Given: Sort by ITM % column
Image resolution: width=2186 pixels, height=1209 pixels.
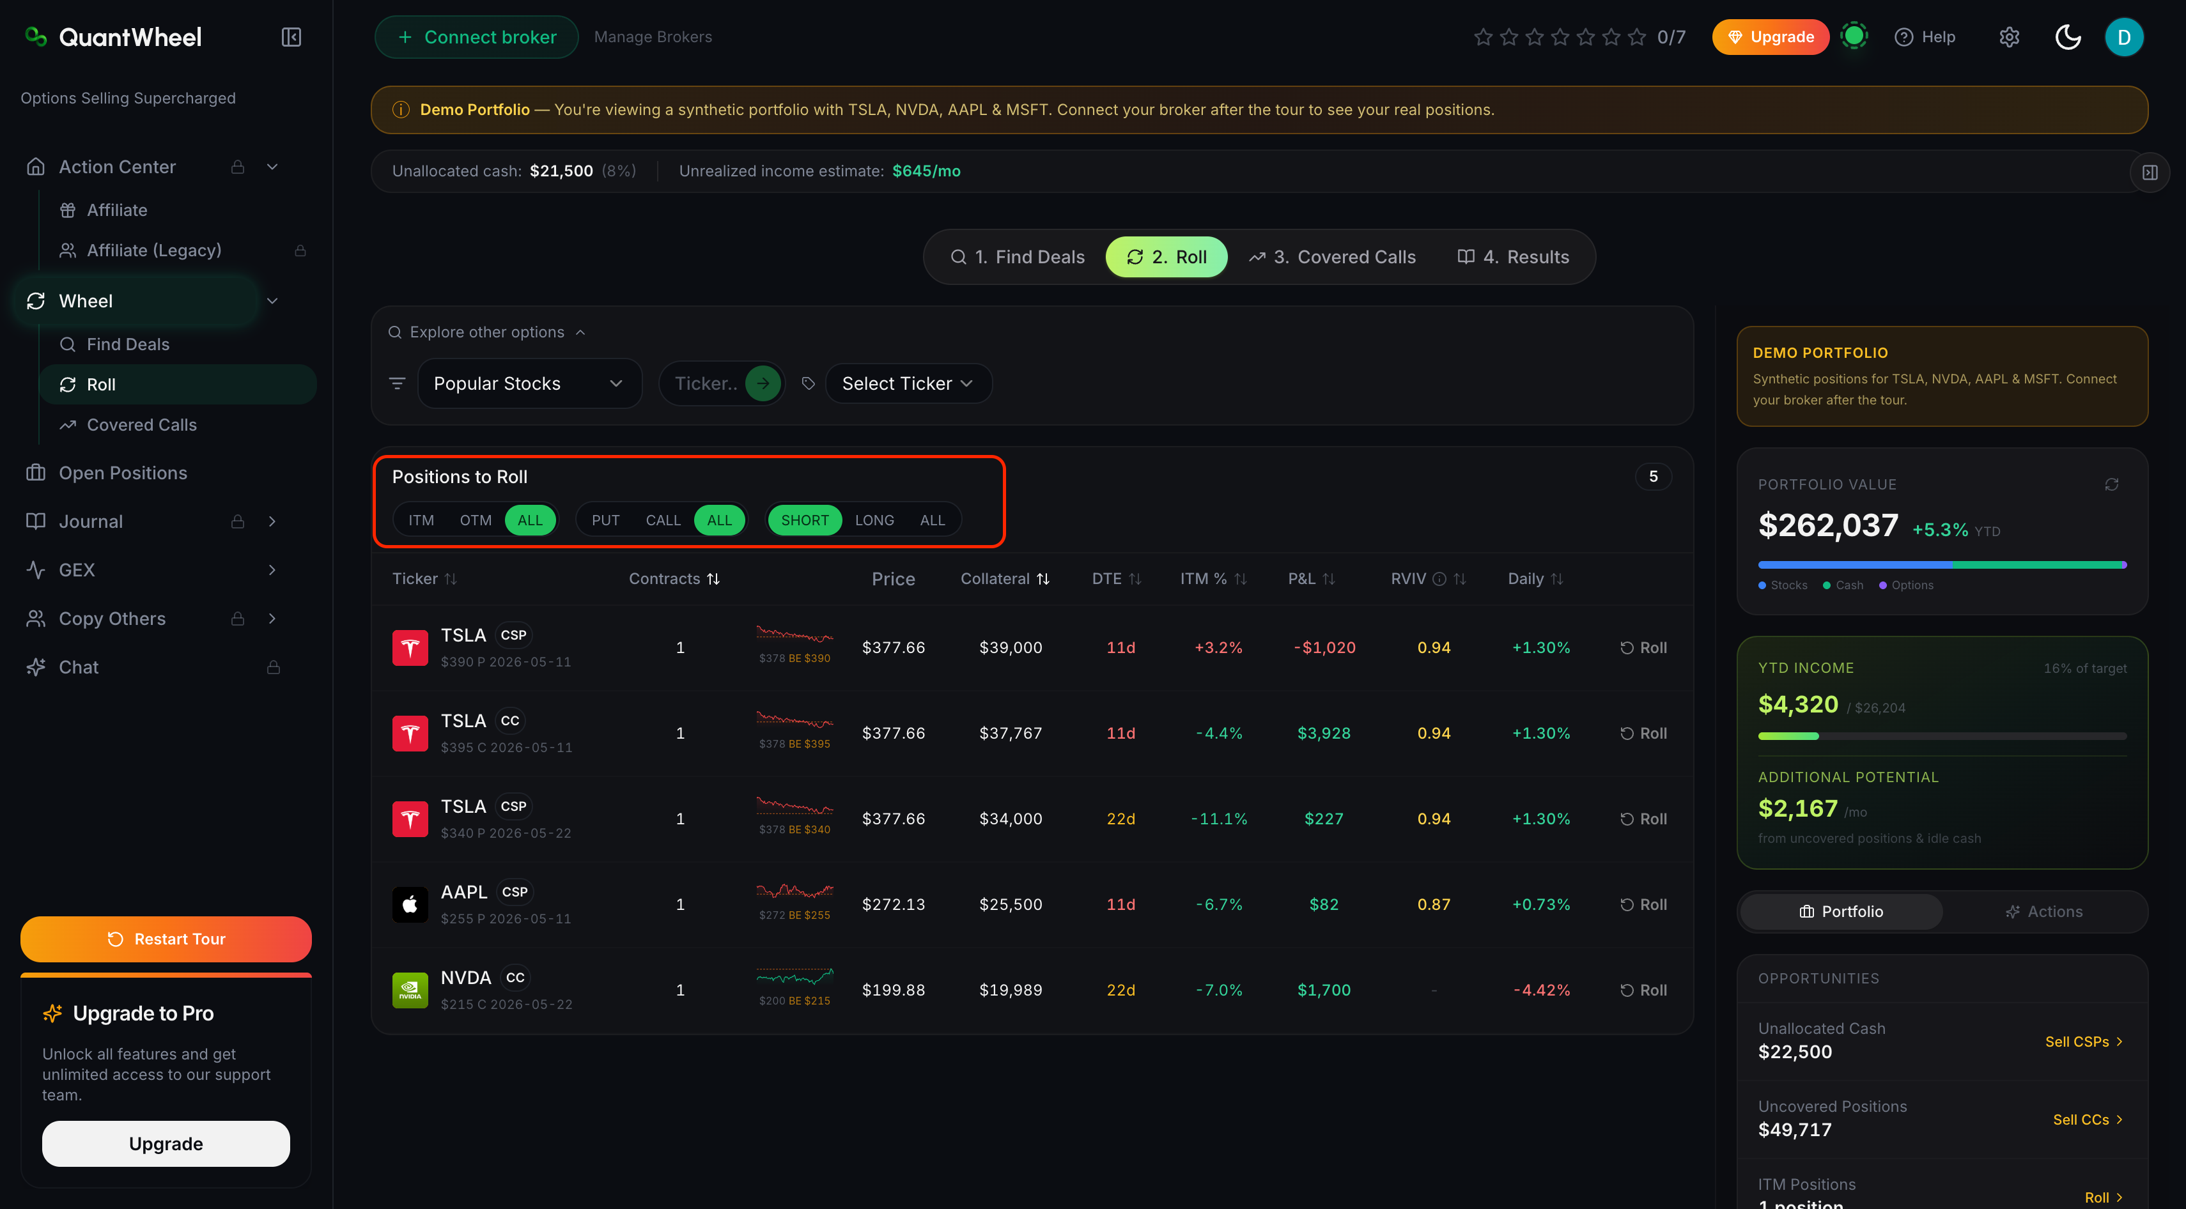Looking at the screenshot, I should (1214, 579).
